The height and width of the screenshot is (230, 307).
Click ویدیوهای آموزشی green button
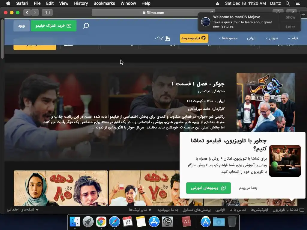[x=208, y=188]
